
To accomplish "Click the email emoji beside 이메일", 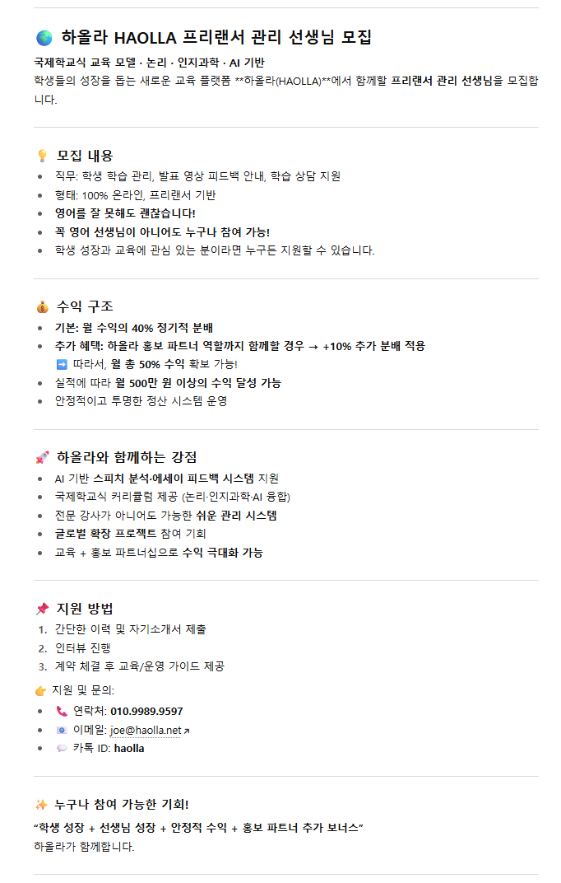I will pyautogui.click(x=62, y=730).
